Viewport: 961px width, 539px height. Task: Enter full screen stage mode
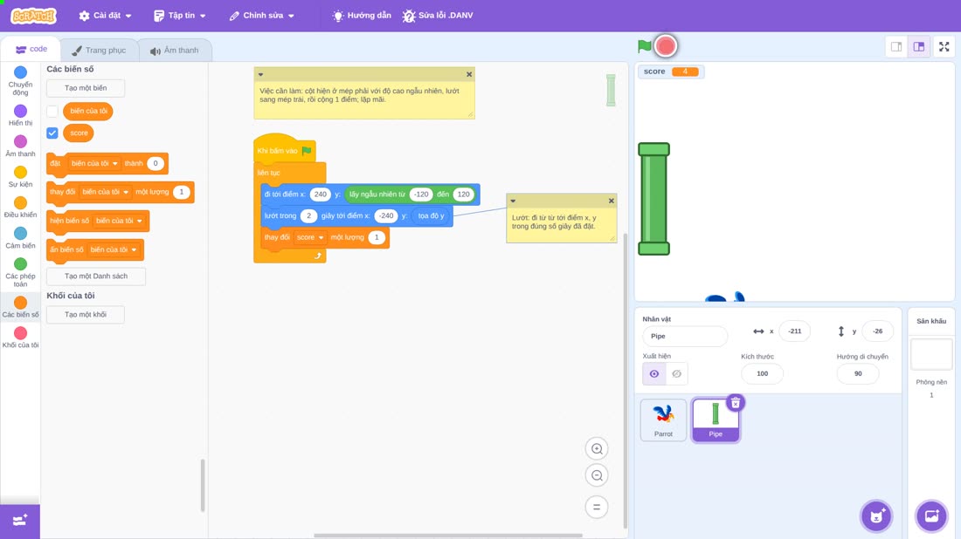[x=944, y=46]
